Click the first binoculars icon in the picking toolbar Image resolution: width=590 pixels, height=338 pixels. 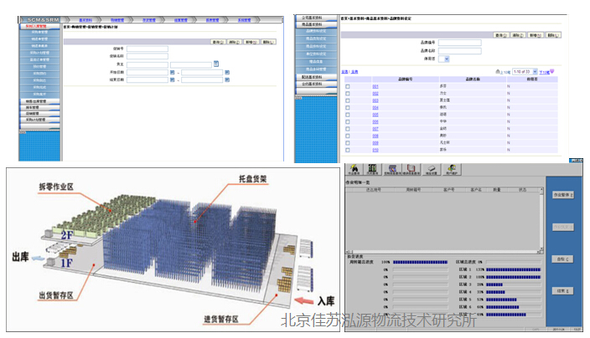[355, 168]
